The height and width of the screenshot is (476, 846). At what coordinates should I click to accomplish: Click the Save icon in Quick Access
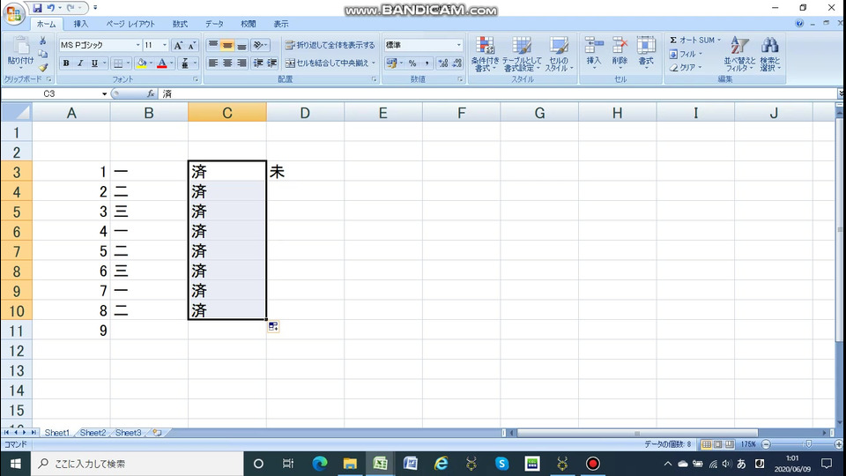[x=37, y=8]
